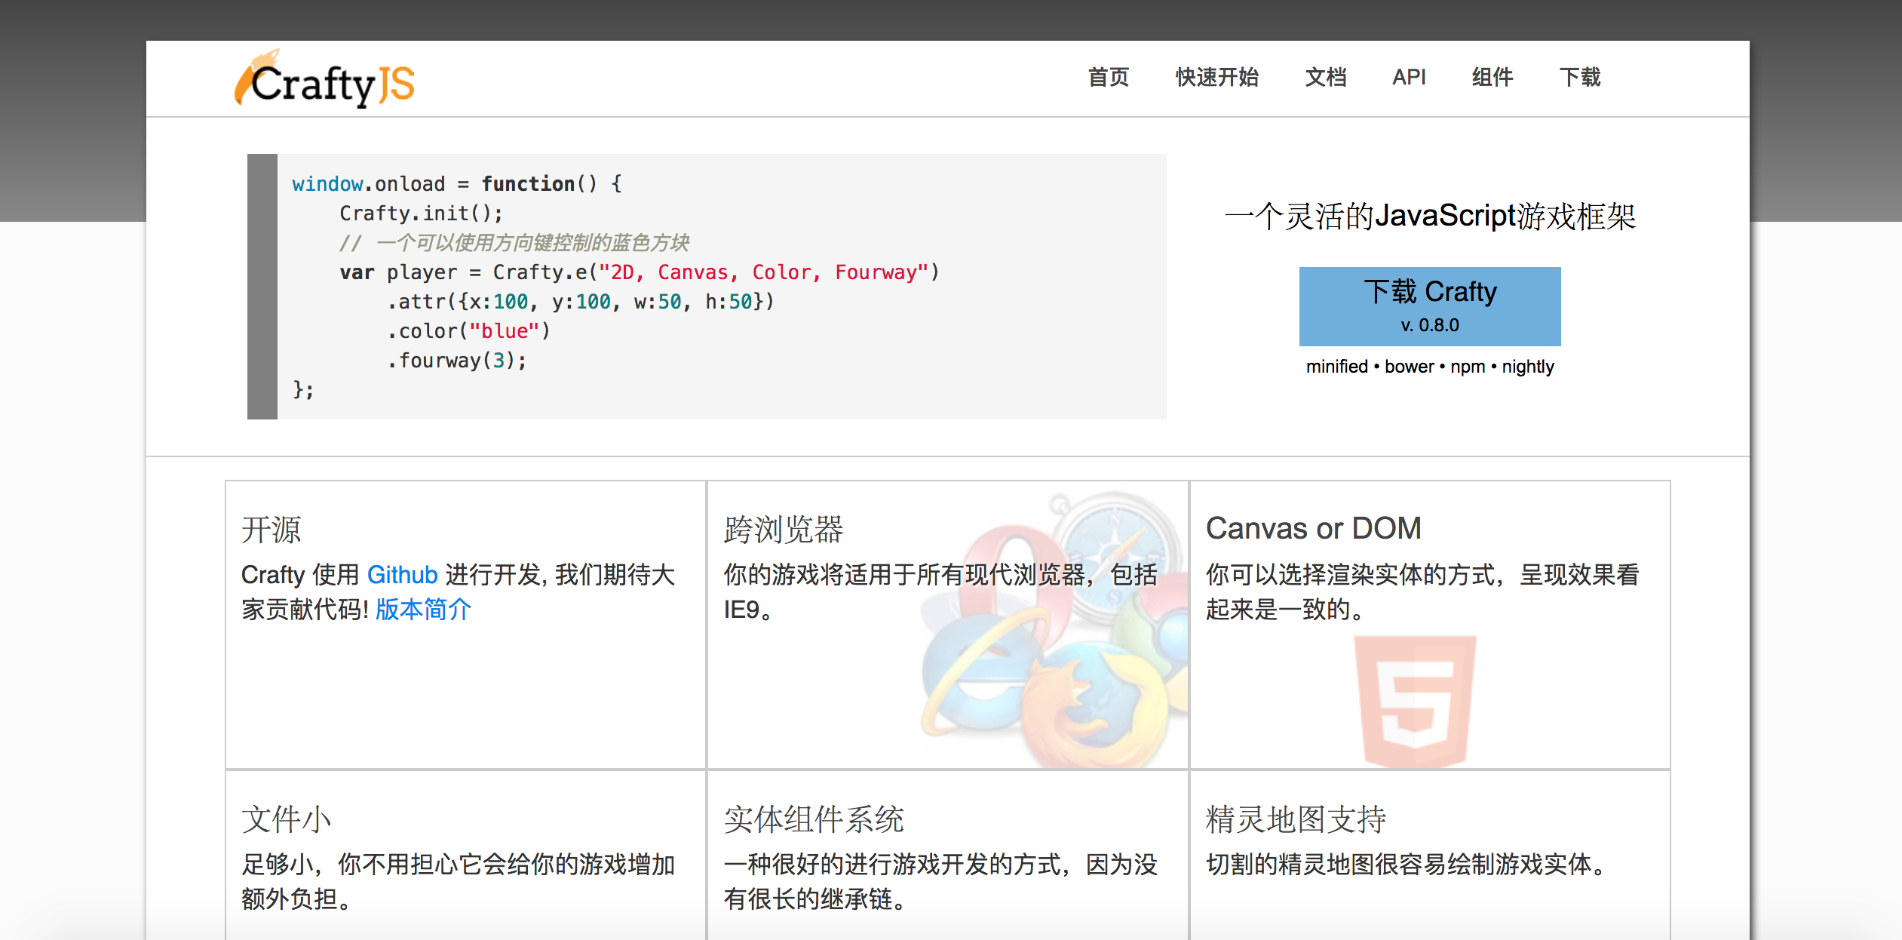Click the 一个灵活的JavaScript游戏框架 tagline

tap(1430, 217)
